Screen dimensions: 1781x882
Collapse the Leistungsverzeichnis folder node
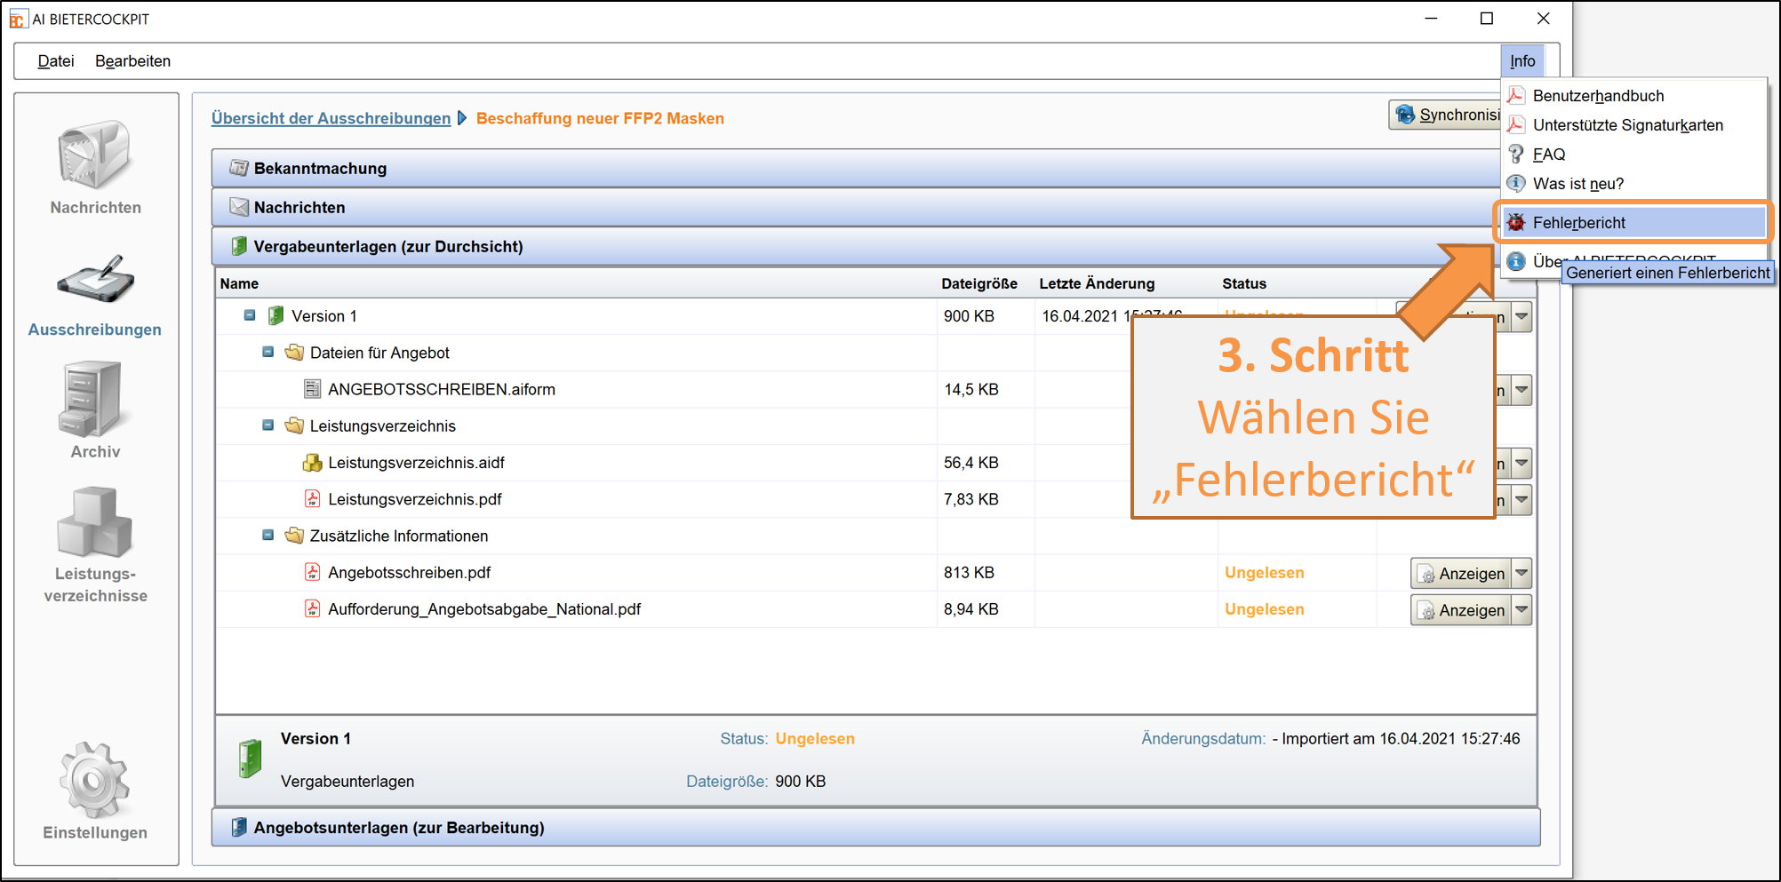(268, 425)
